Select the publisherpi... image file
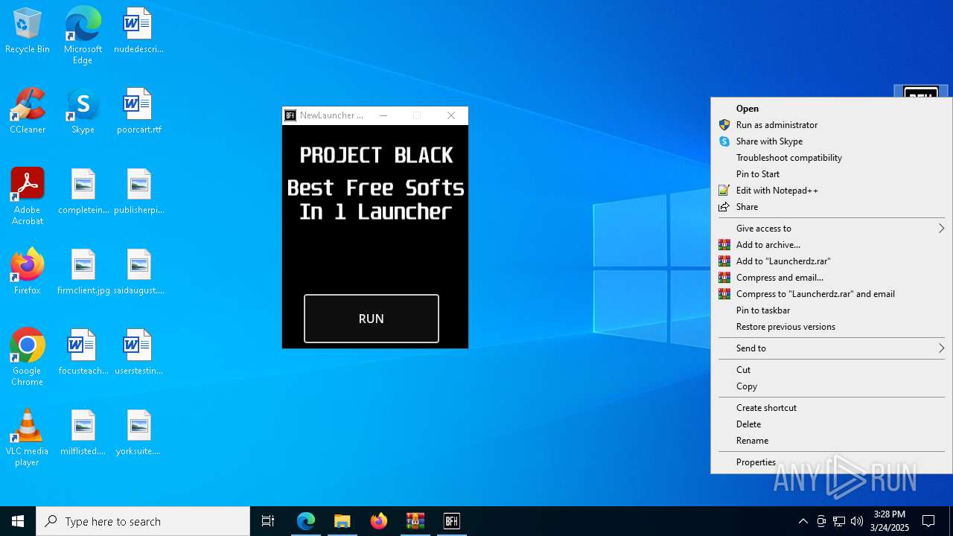 click(138, 192)
